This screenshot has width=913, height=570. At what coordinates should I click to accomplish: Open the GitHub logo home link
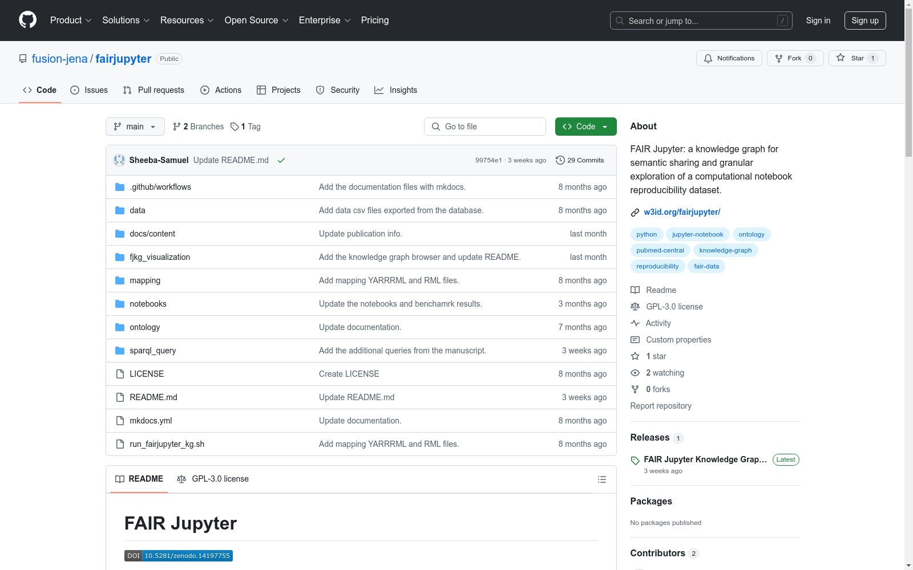(x=27, y=20)
